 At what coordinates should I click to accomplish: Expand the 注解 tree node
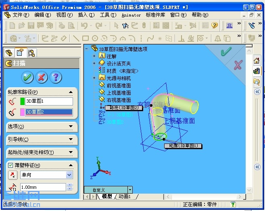click(94, 56)
